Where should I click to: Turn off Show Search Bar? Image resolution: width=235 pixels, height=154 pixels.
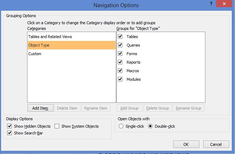coord(10,133)
